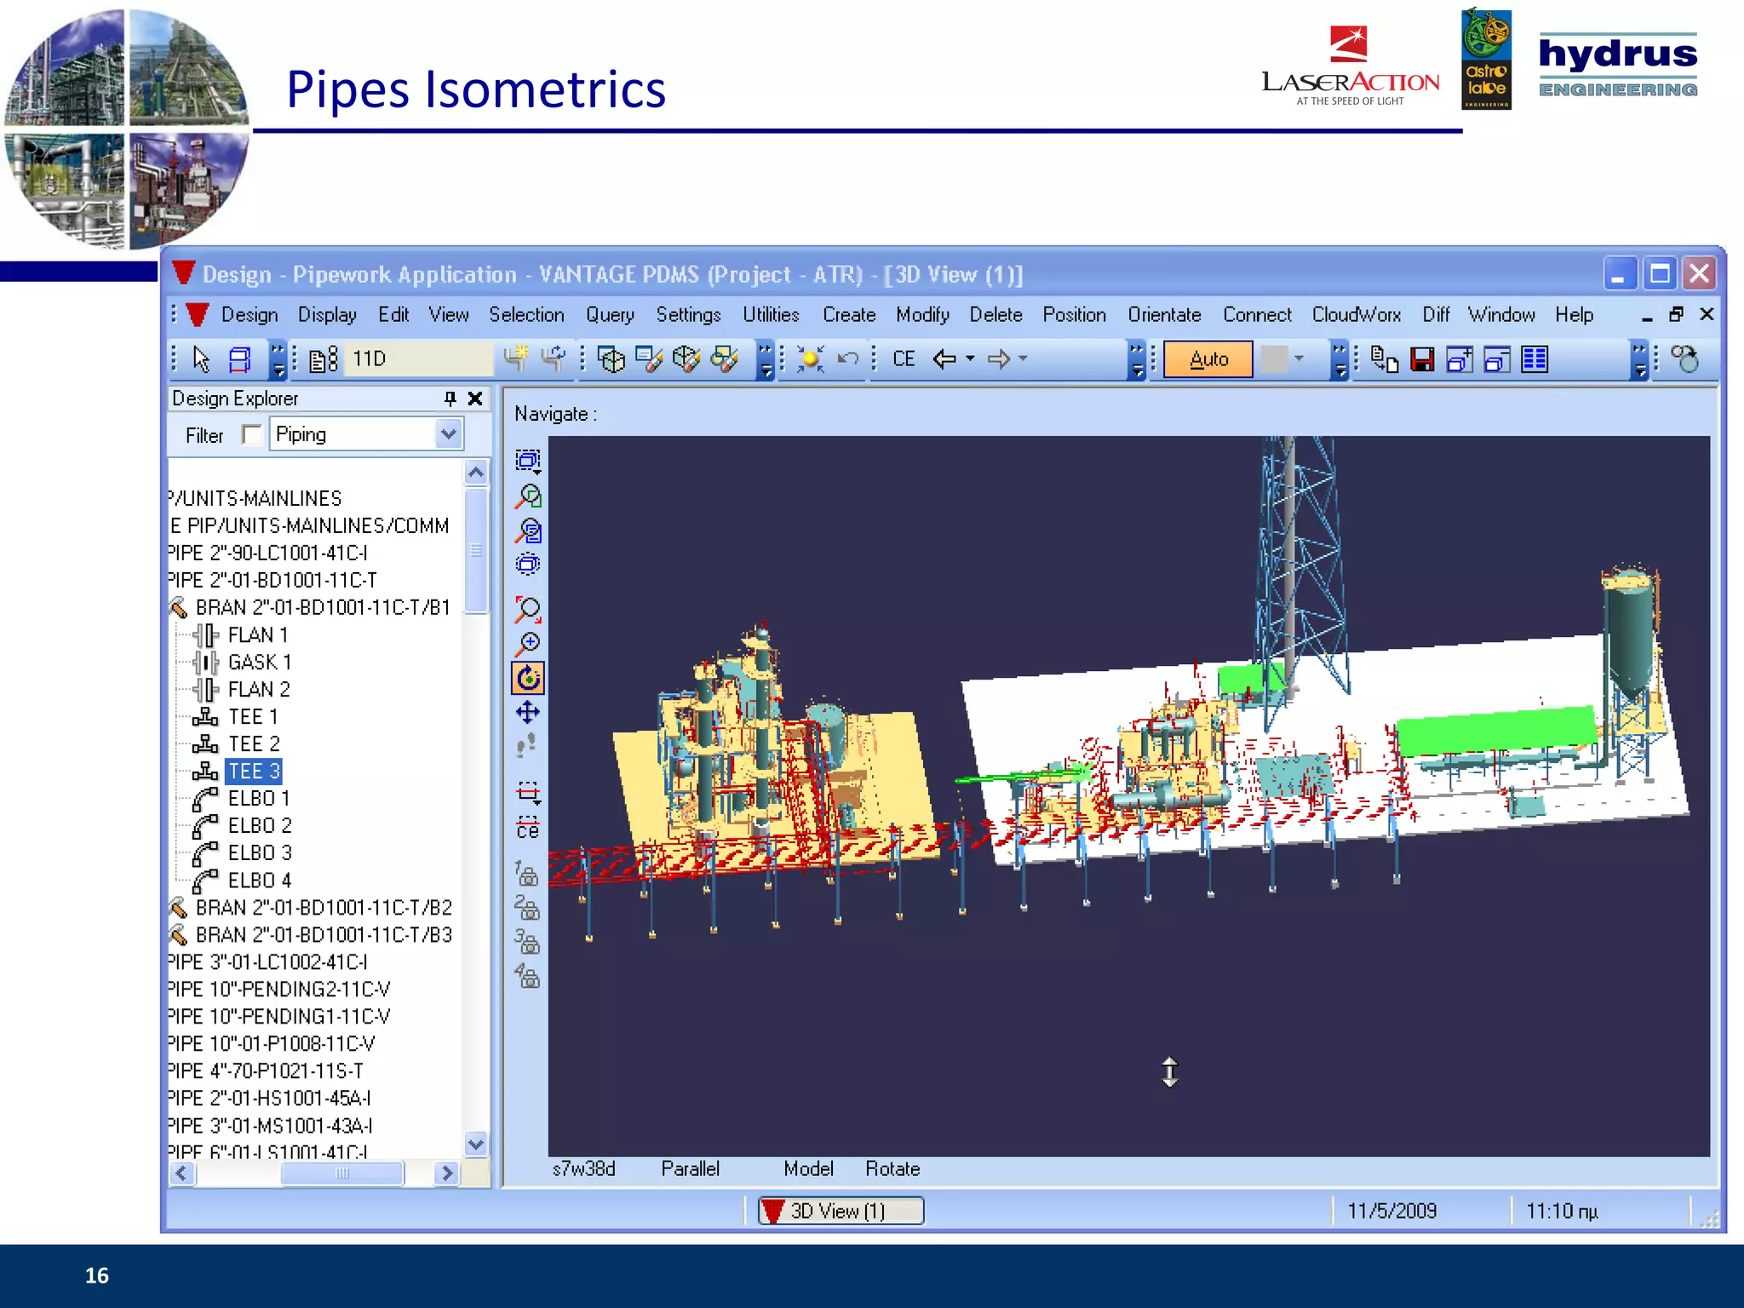Go back with left arrow icon
This screenshot has width=1744, height=1308.
944,359
